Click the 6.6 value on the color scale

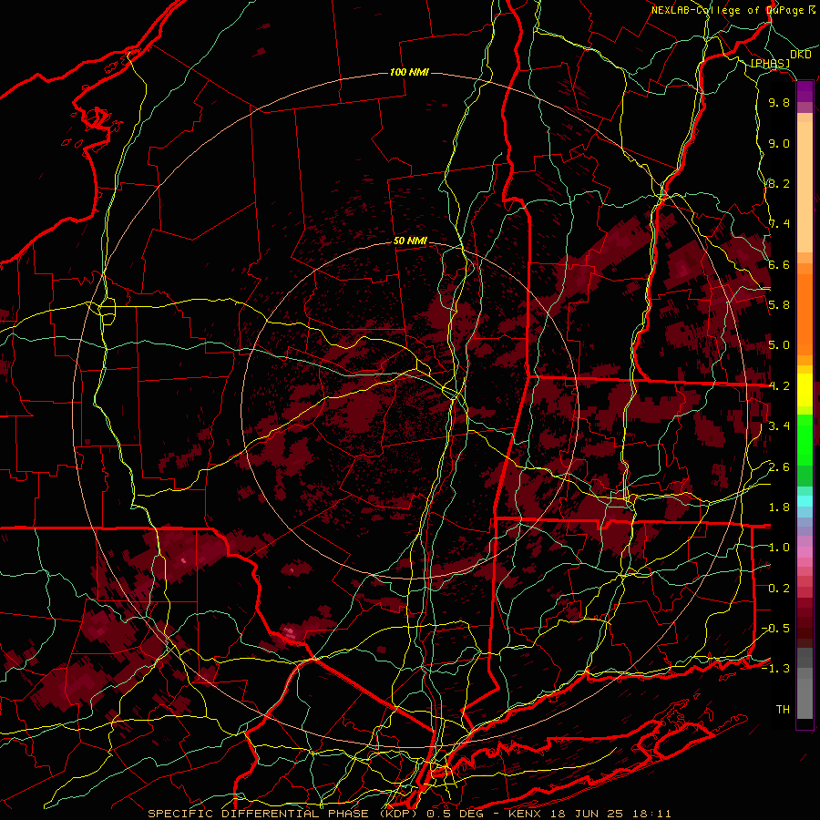point(779,264)
